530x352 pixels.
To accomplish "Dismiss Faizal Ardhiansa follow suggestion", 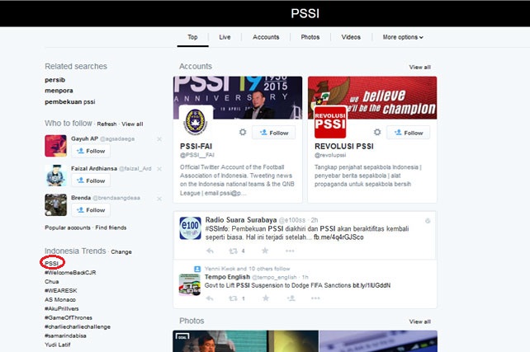I will click(x=159, y=169).
